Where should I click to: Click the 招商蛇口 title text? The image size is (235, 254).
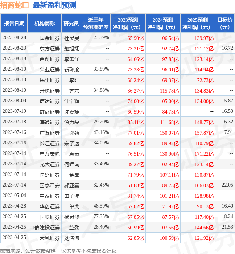(14, 5)
